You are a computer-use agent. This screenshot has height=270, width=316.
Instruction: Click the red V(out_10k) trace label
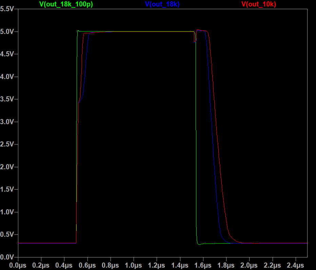click(259, 4)
